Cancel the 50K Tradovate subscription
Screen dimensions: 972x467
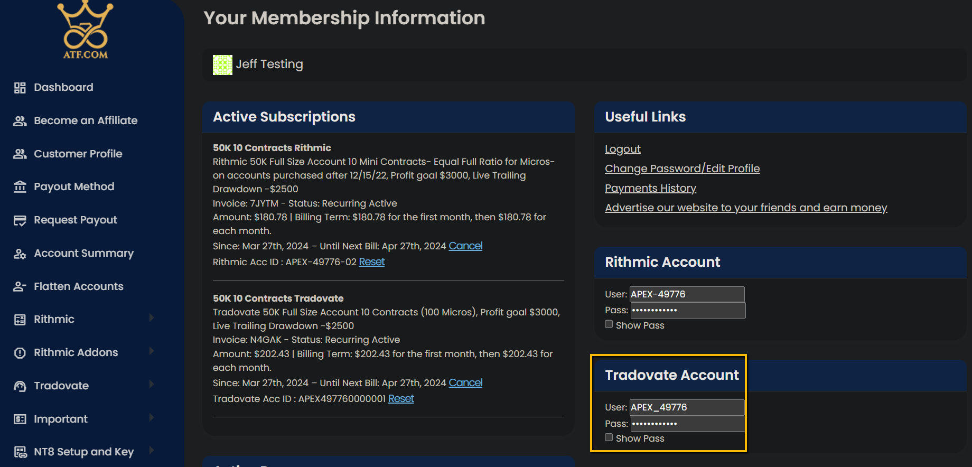tap(465, 382)
